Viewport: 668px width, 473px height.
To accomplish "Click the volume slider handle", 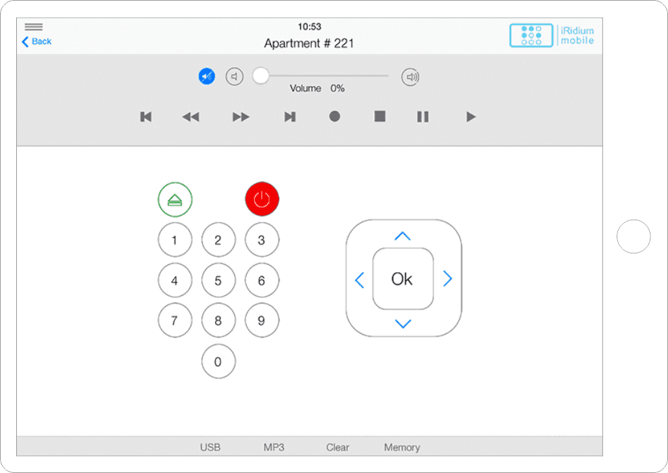I will click(x=261, y=76).
